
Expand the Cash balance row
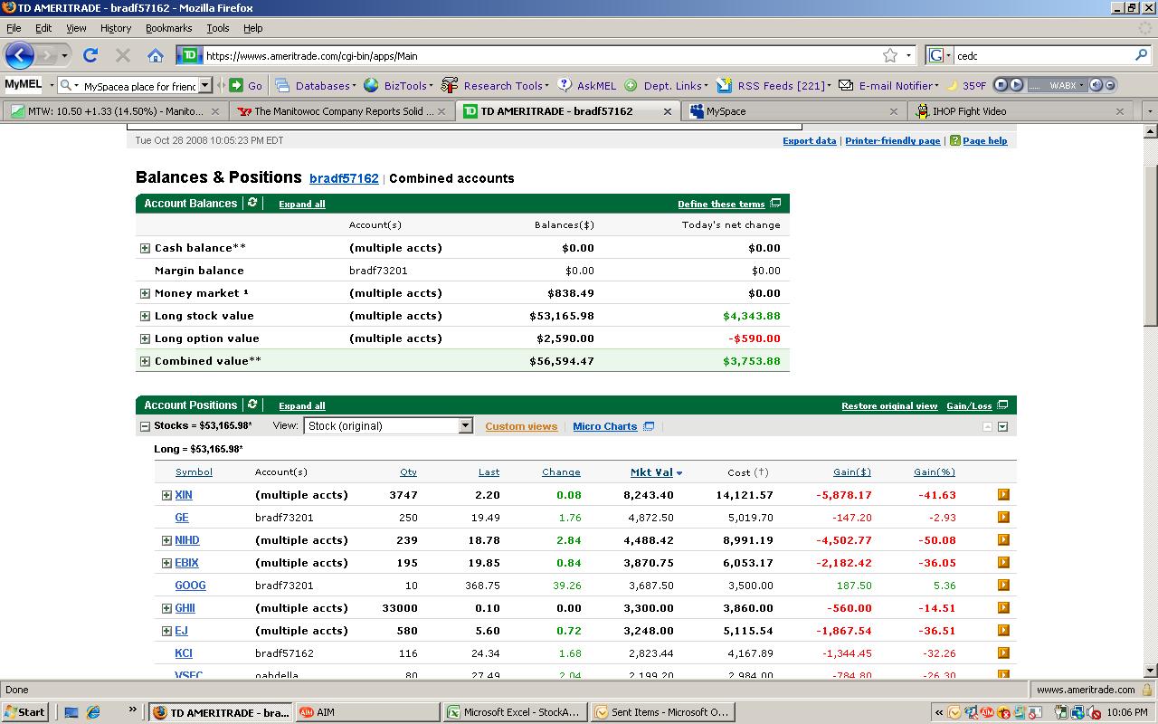pos(145,248)
